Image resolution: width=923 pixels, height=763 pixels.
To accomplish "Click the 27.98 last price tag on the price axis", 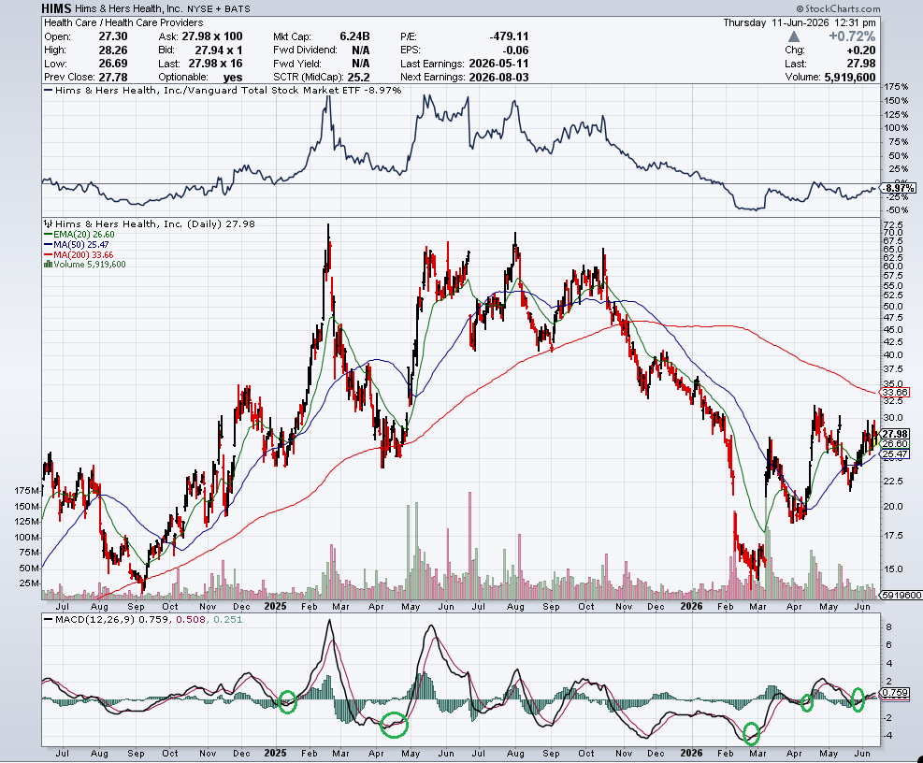I will pos(895,434).
